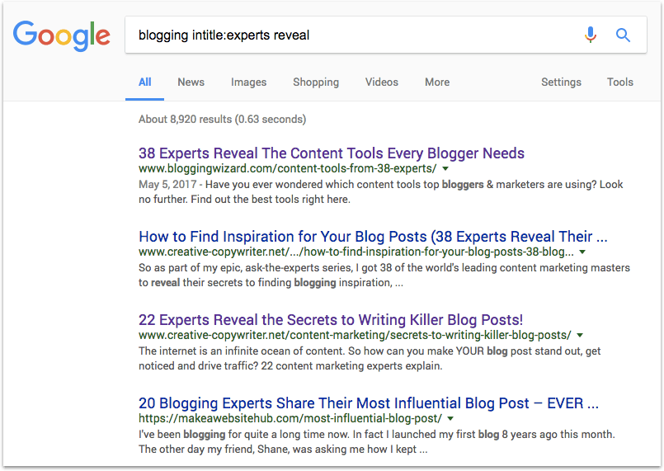
Task: Switch to the Videos tab
Action: [382, 82]
